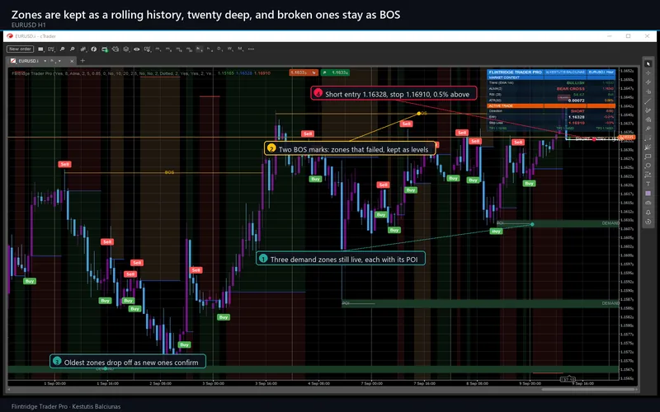Select the W1 weekly timeframe
The width and height of the screenshot is (660, 412).
pos(230,49)
